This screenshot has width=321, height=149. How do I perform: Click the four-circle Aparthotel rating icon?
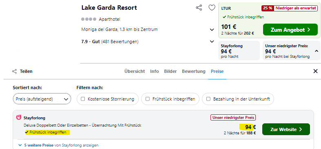[89, 19]
